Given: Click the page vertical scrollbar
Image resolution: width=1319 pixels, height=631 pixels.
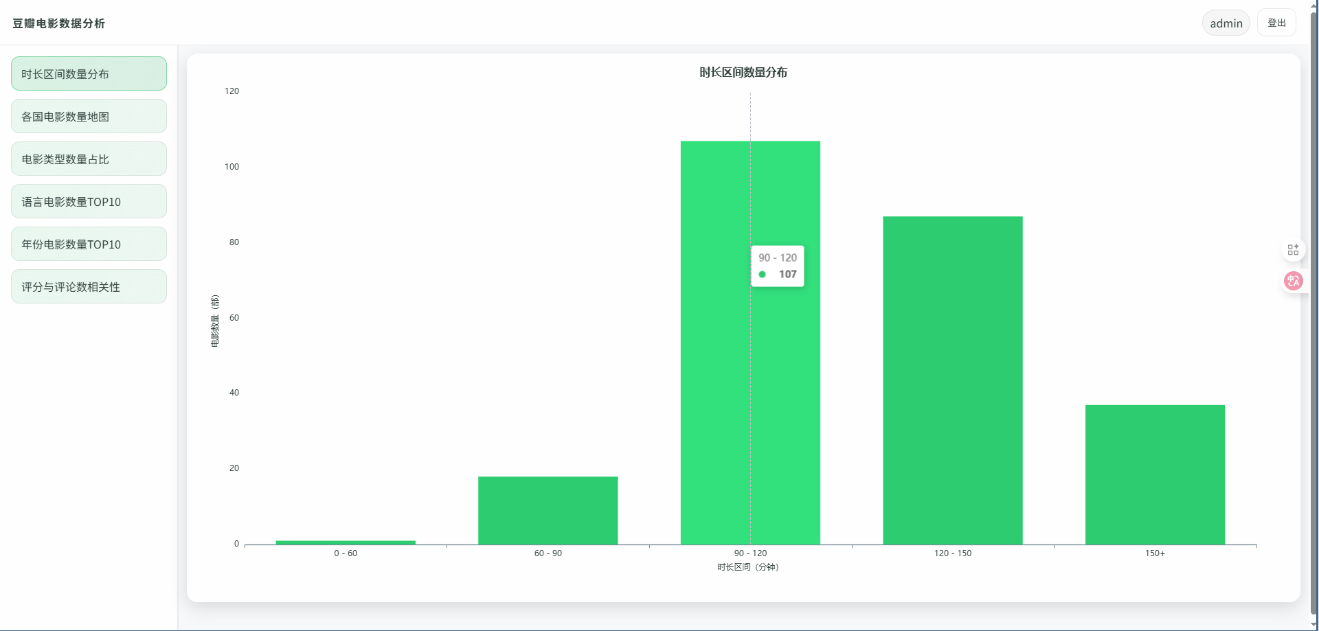Looking at the screenshot, I should tap(1314, 309).
